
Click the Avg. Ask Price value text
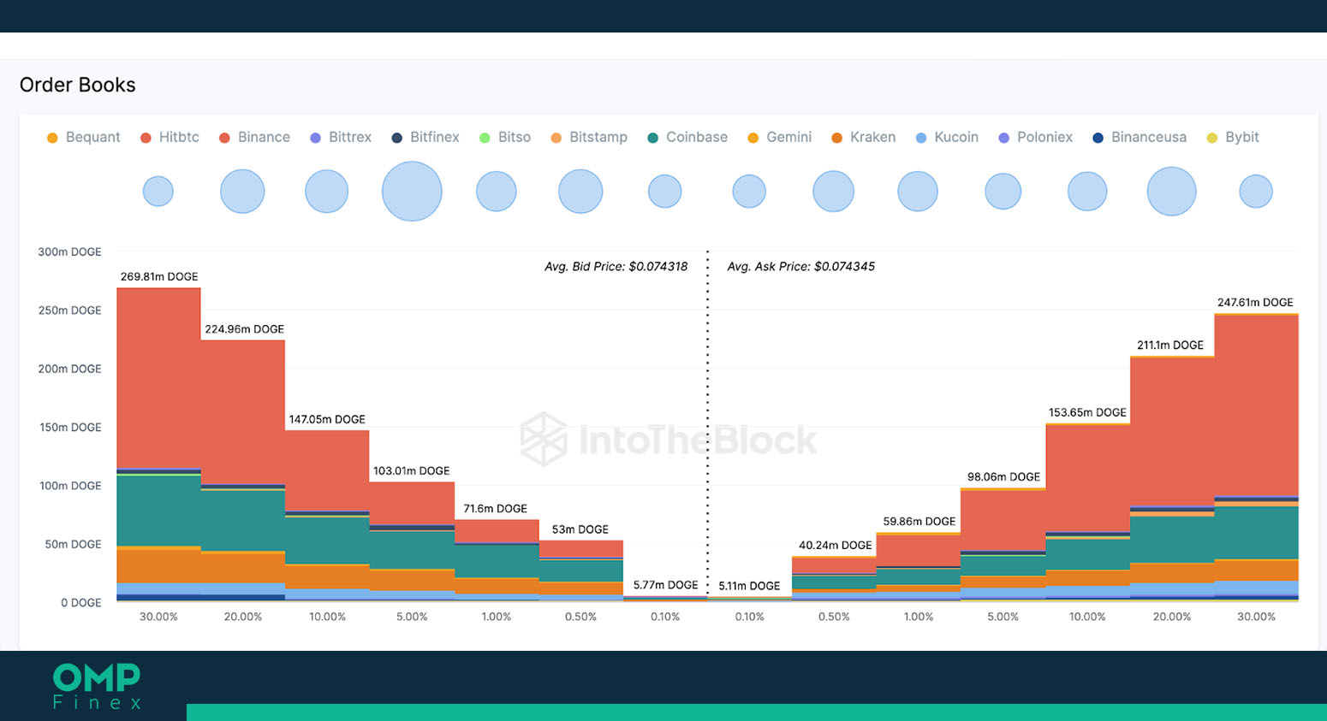tap(800, 266)
